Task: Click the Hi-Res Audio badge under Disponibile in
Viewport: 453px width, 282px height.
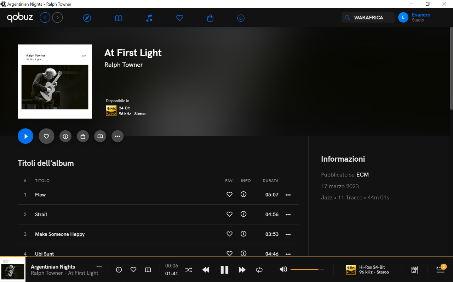Action: click(x=111, y=111)
